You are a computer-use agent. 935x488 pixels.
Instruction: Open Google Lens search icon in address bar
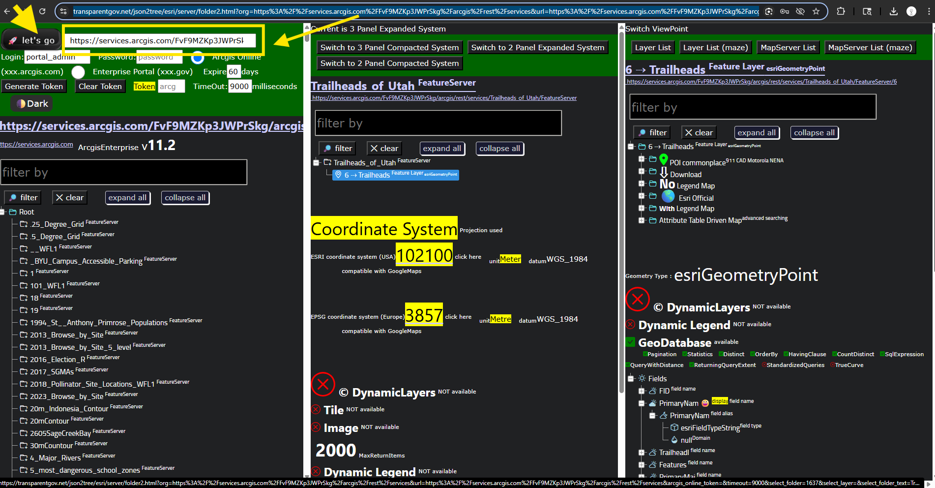click(769, 11)
